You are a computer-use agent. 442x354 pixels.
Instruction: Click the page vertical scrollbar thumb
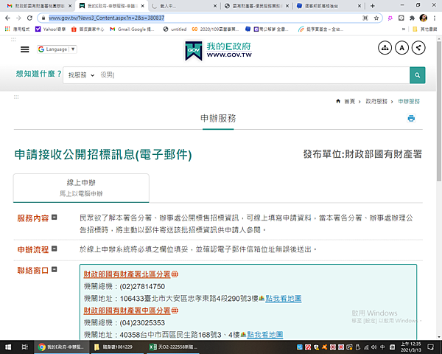pyautogui.click(x=438, y=111)
